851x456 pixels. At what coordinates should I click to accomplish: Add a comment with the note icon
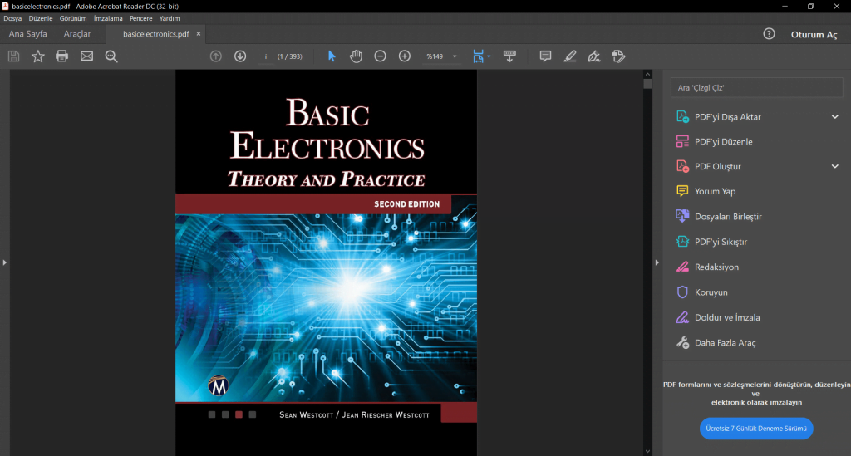(545, 56)
